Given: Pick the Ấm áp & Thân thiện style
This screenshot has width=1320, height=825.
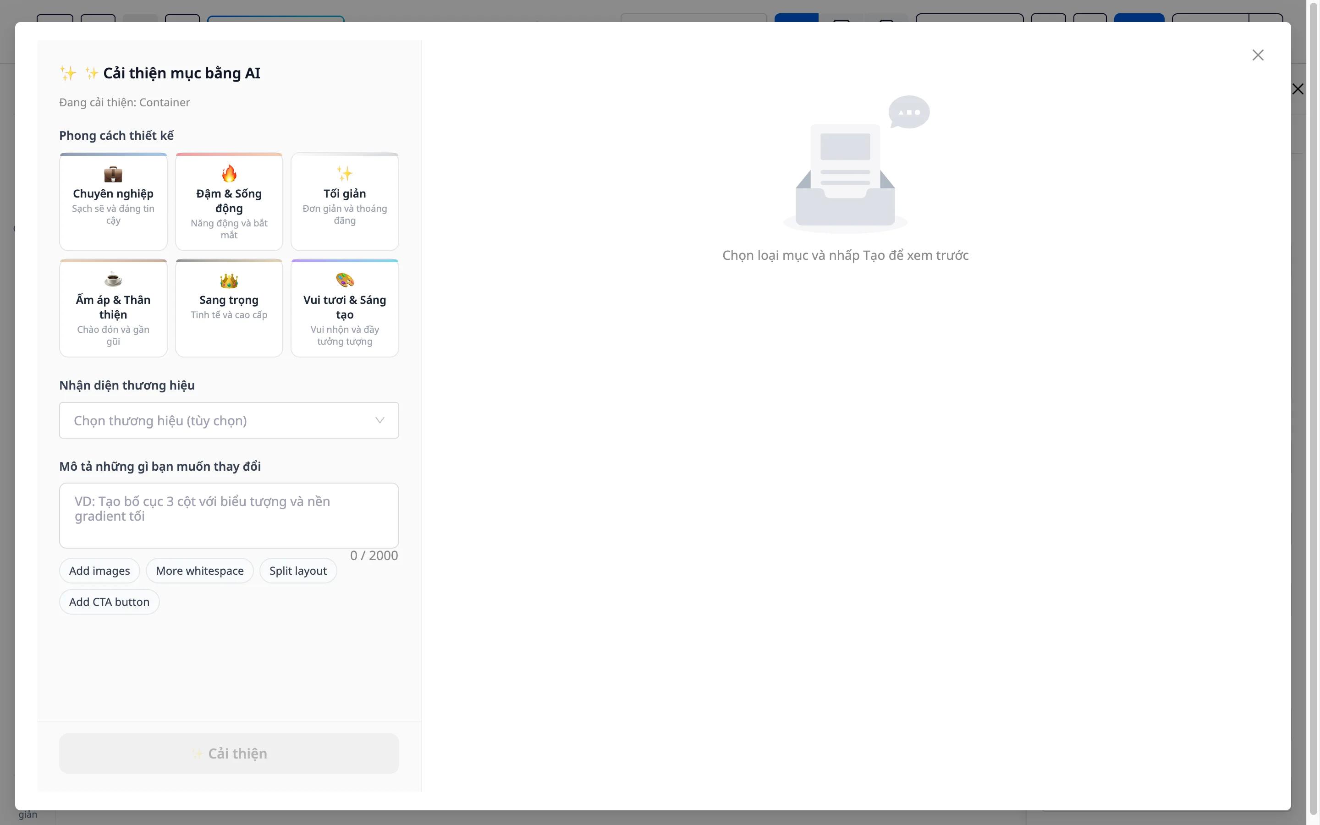Looking at the screenshot, I should coord(113,308).
